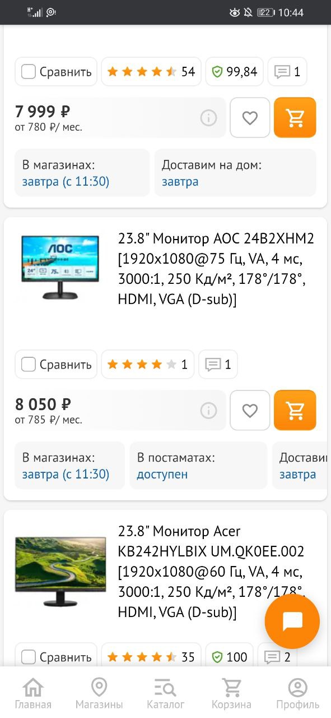This screenshot has height=718, width=331.
Task: Add the 7 999 ₽ monitor to cart
Action: [x=295, y=118]
